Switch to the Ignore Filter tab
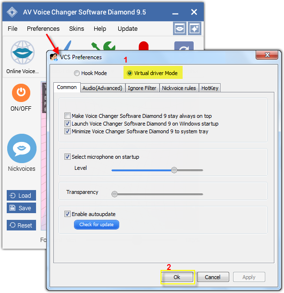Image resolution: width=284 pixels, height=293 pixels. tap(142, 88)
